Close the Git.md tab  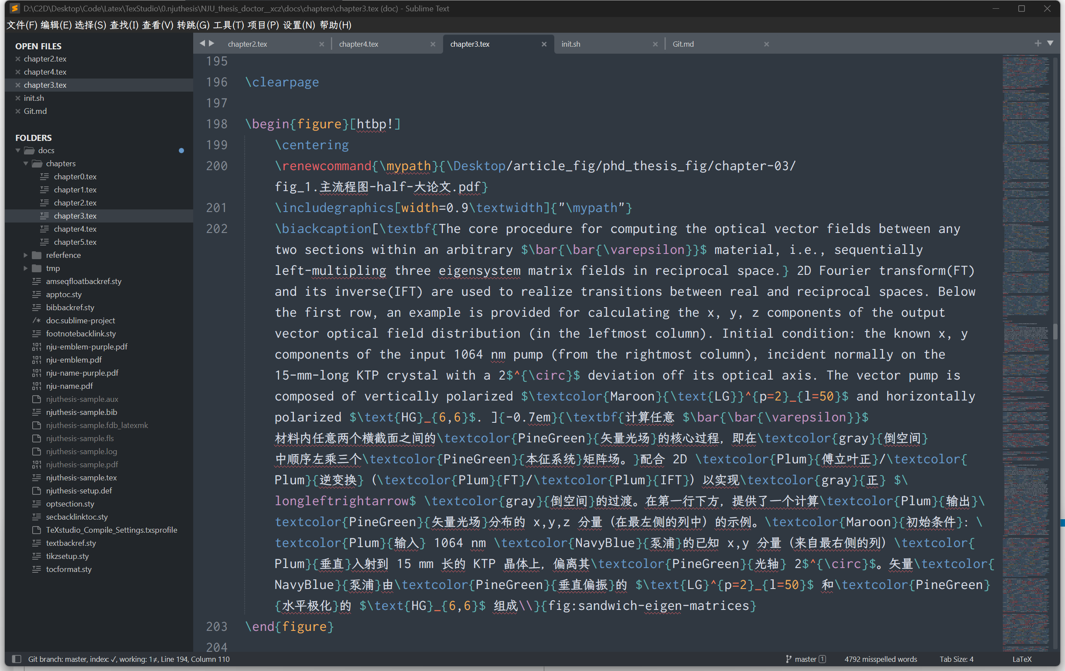click(766, 44)
